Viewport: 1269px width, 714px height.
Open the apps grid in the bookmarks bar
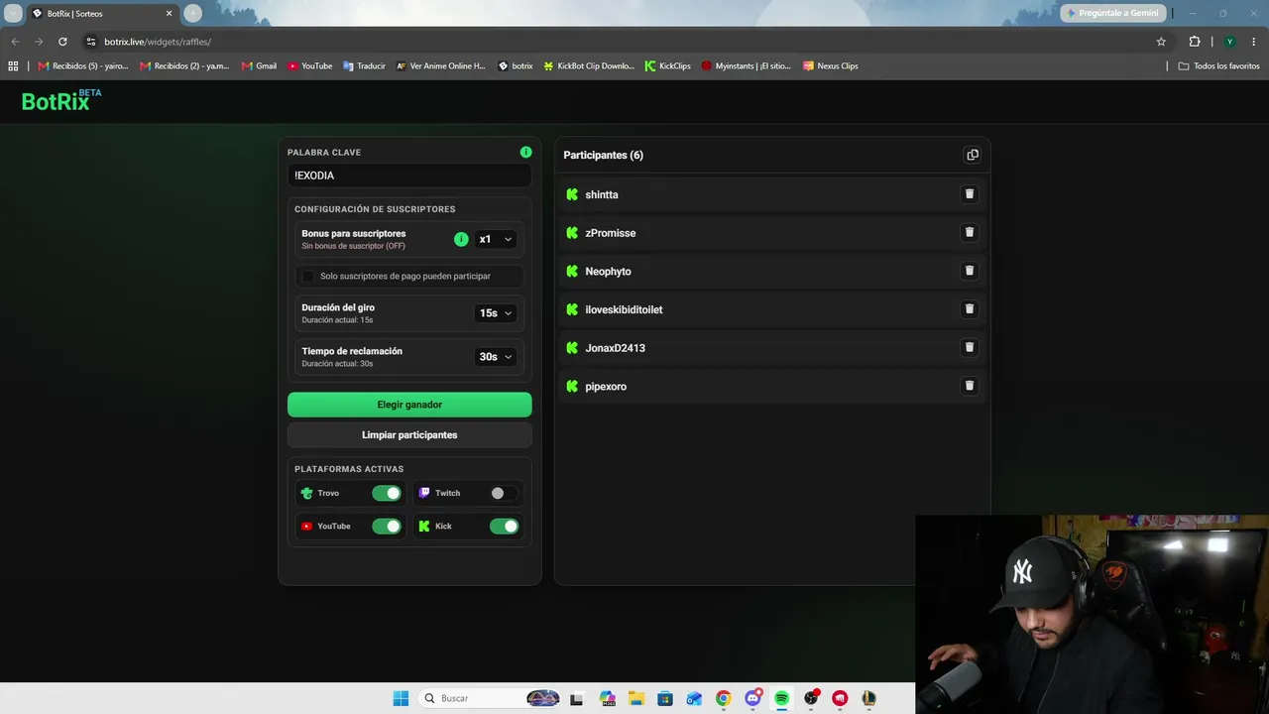click(13, 65)
